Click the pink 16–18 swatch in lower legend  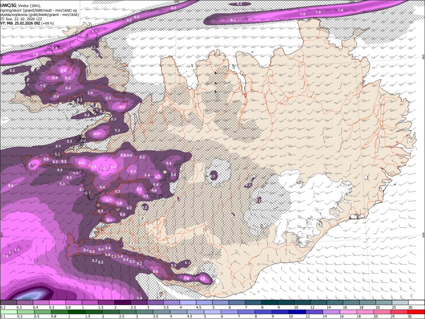click(x=348, y=312)
